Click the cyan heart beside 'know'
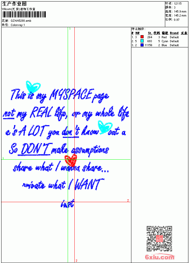This screenshot has width=189, height=263. coord(105,127)
